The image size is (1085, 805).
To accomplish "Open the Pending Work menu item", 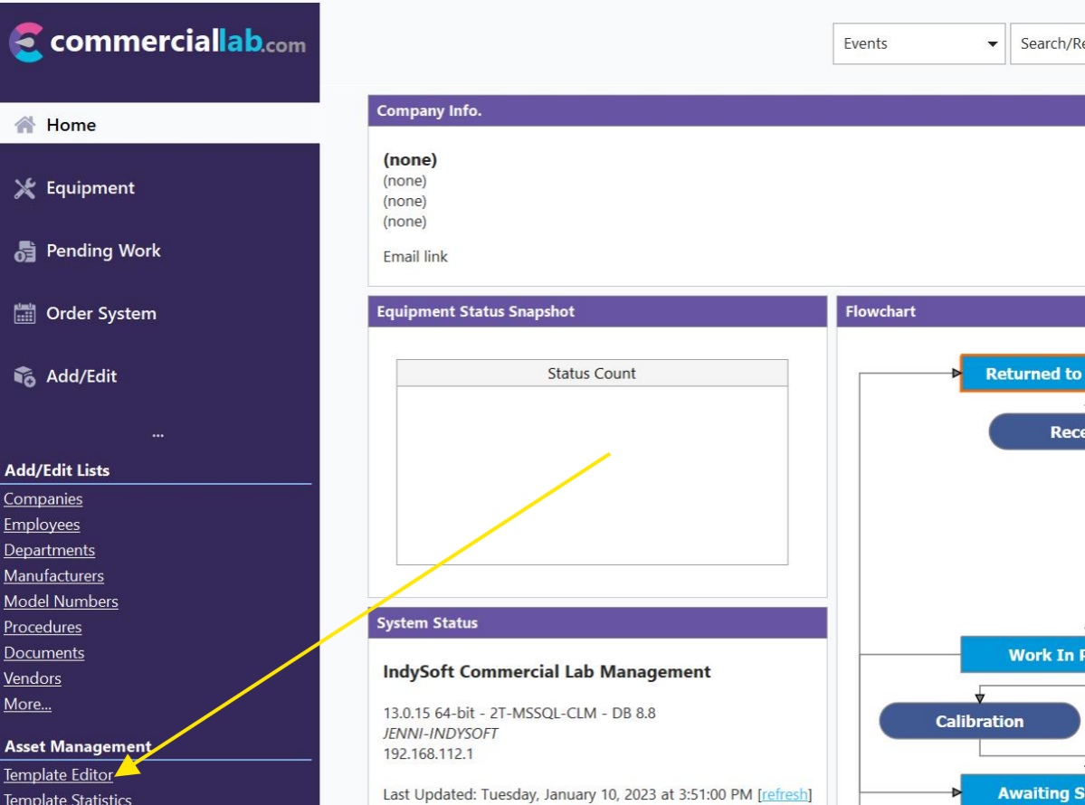I will [x=103, y=251].
